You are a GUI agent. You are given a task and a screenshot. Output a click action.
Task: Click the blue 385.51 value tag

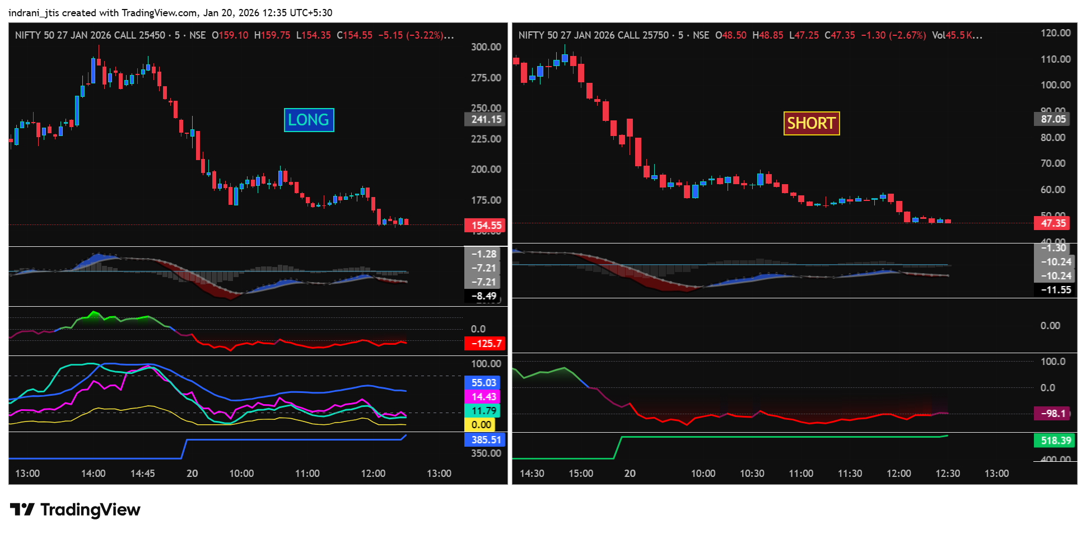[x=485, y=439]
